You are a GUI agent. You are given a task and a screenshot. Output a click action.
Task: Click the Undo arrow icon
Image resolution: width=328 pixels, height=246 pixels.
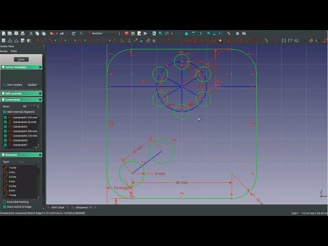click(52, 33)
